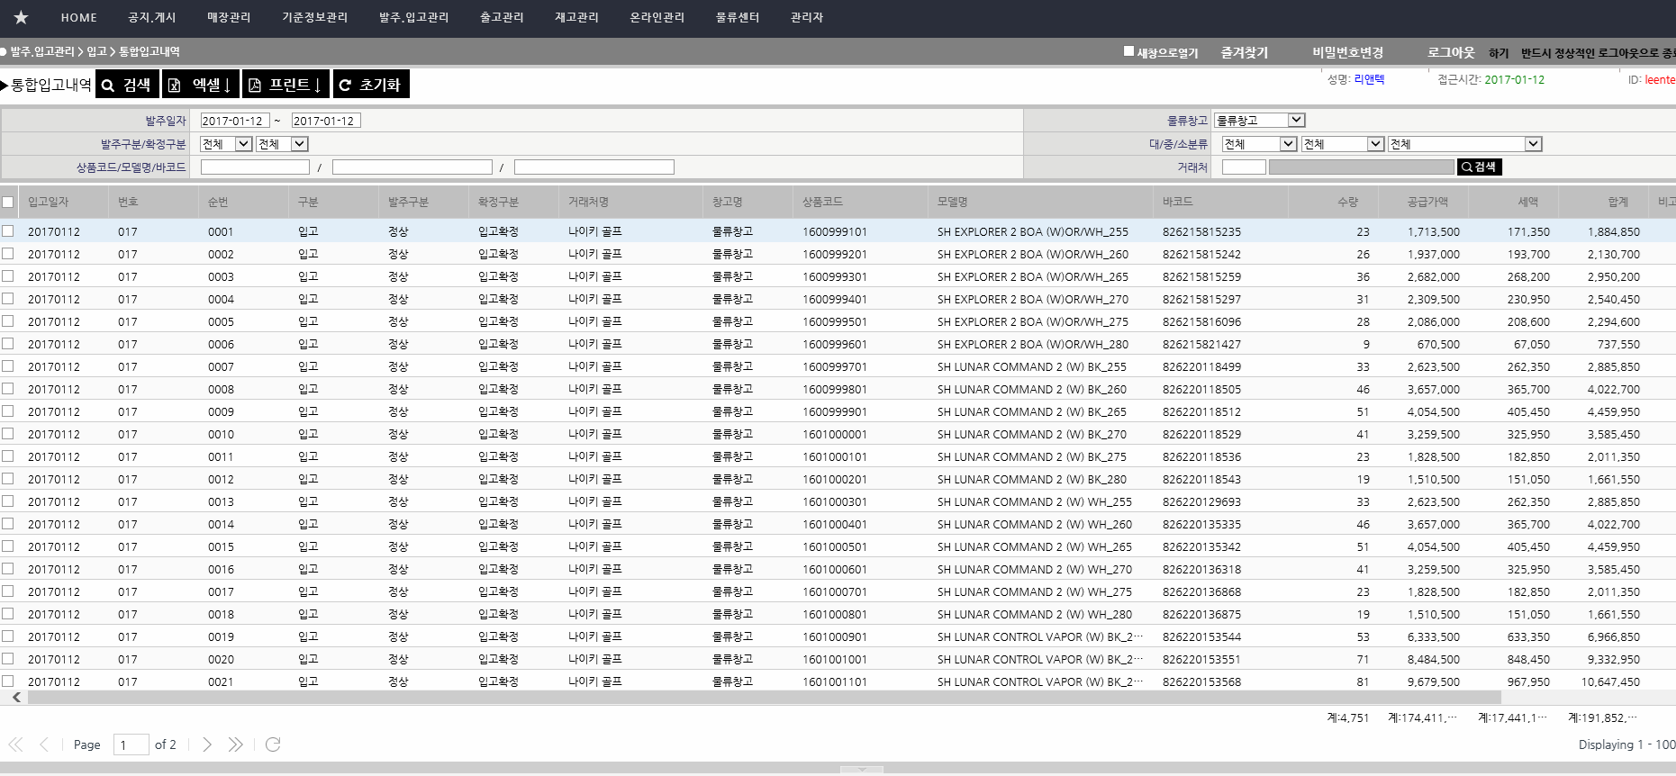Print the list using the 프린트 button
Image resolution: width=1676 pixels, height=776 pixels.
[x=285, y=85]
